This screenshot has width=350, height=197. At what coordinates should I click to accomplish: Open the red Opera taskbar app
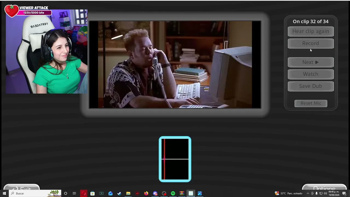[x=83, y=193]
